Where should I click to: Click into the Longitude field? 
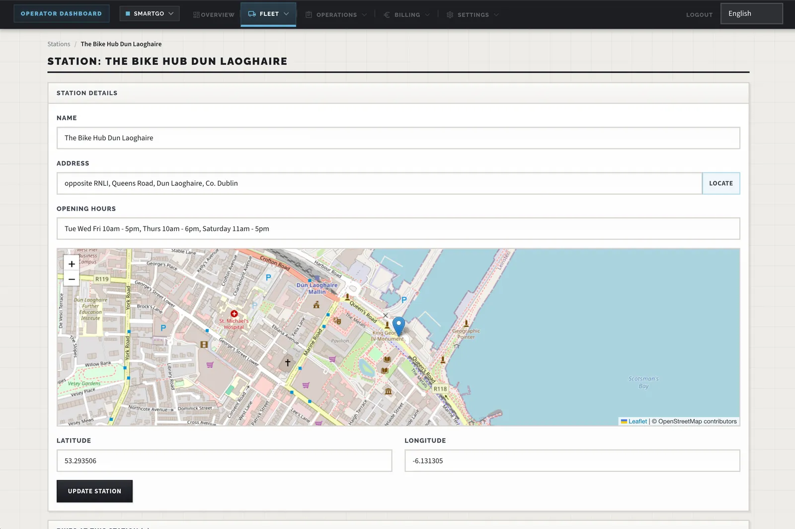pyautogui.click(x=572, y=461)
